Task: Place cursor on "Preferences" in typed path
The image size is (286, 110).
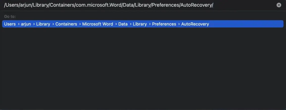Action: [167, 5]
